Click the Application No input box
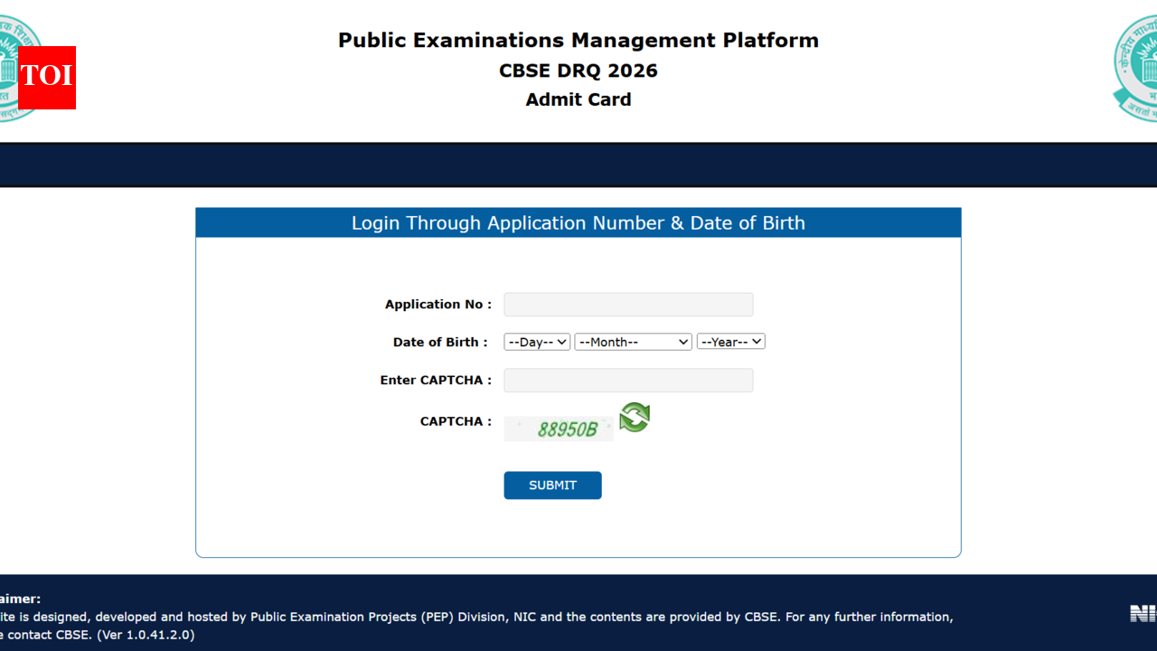Image resolution: width=1157 pixels, height=651 pixels. [x=628, y=304]
